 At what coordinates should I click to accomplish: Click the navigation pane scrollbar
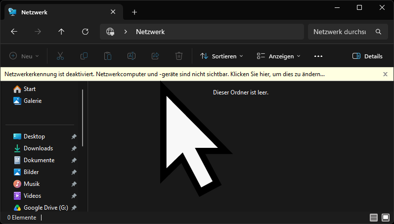coord(83,118)
